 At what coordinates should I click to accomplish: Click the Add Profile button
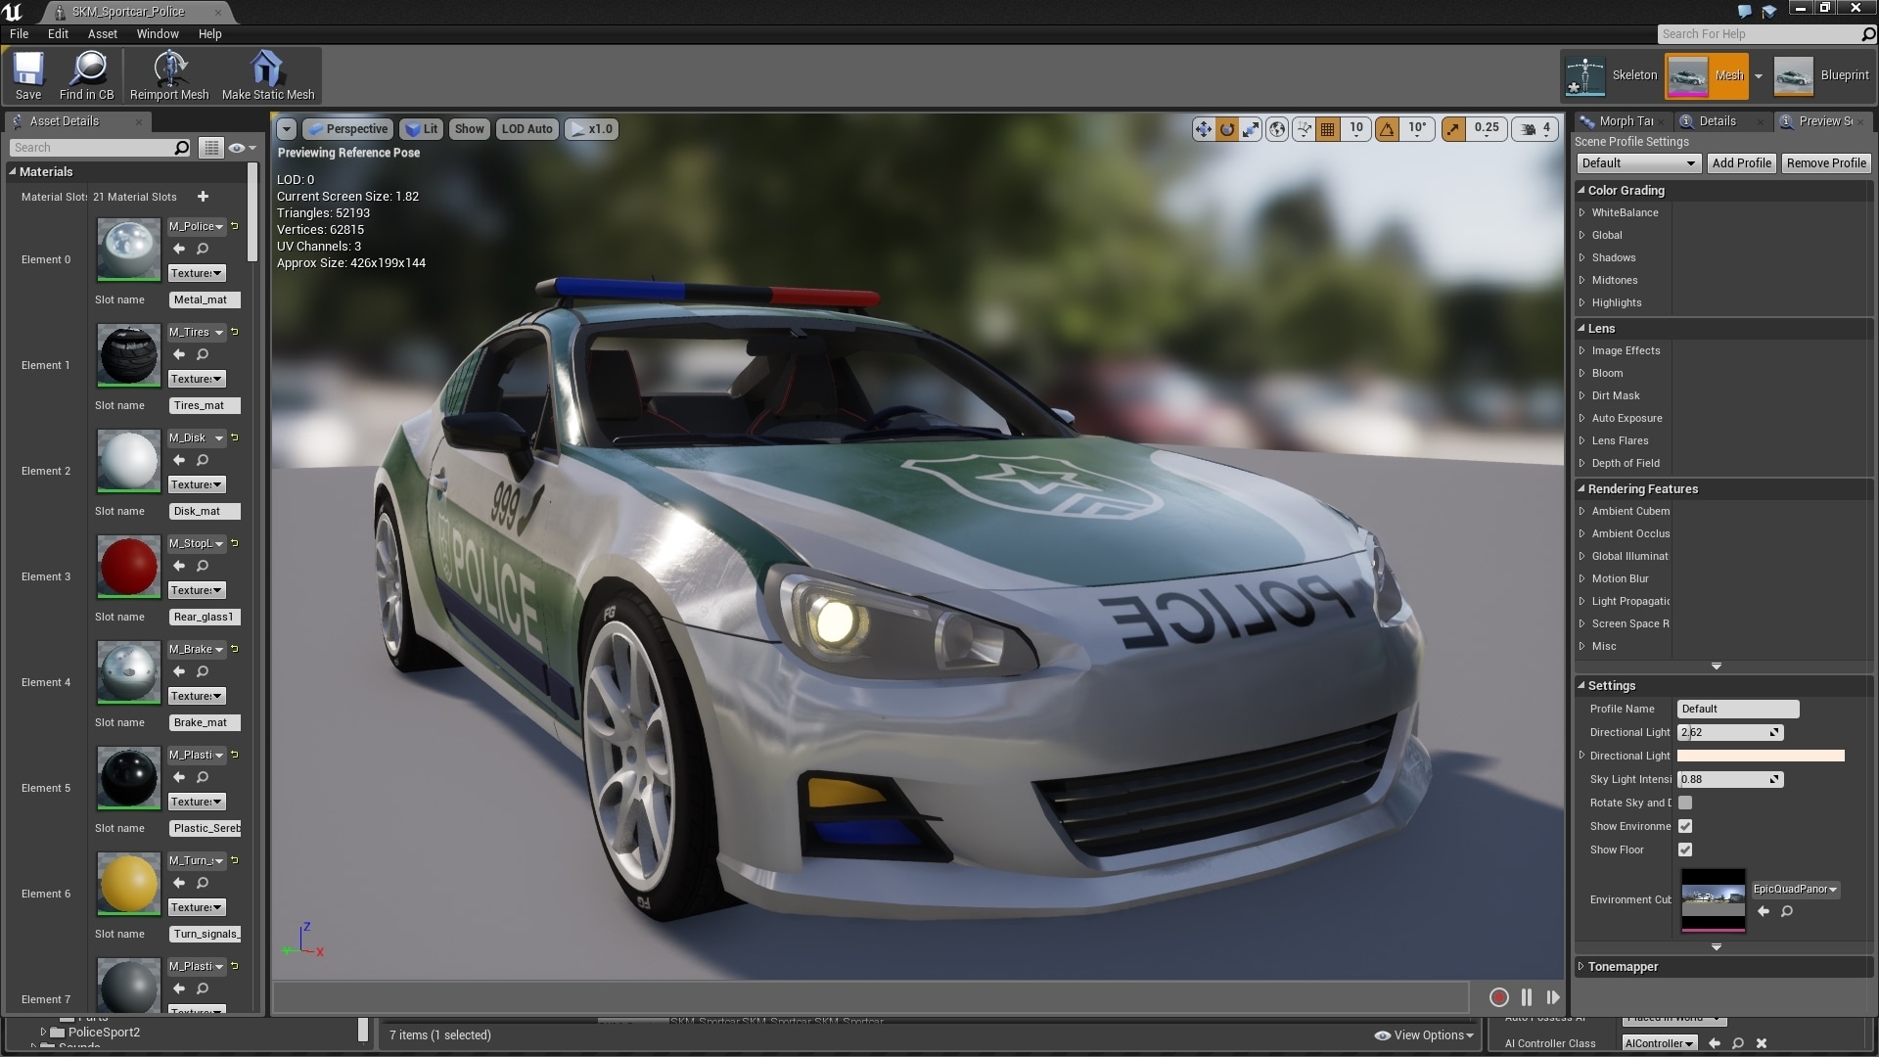(1741, 162)
